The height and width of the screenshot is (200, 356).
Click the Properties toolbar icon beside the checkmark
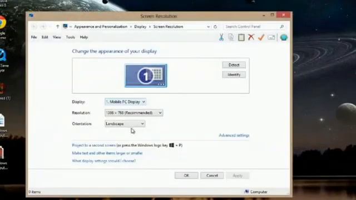[271, 37]
